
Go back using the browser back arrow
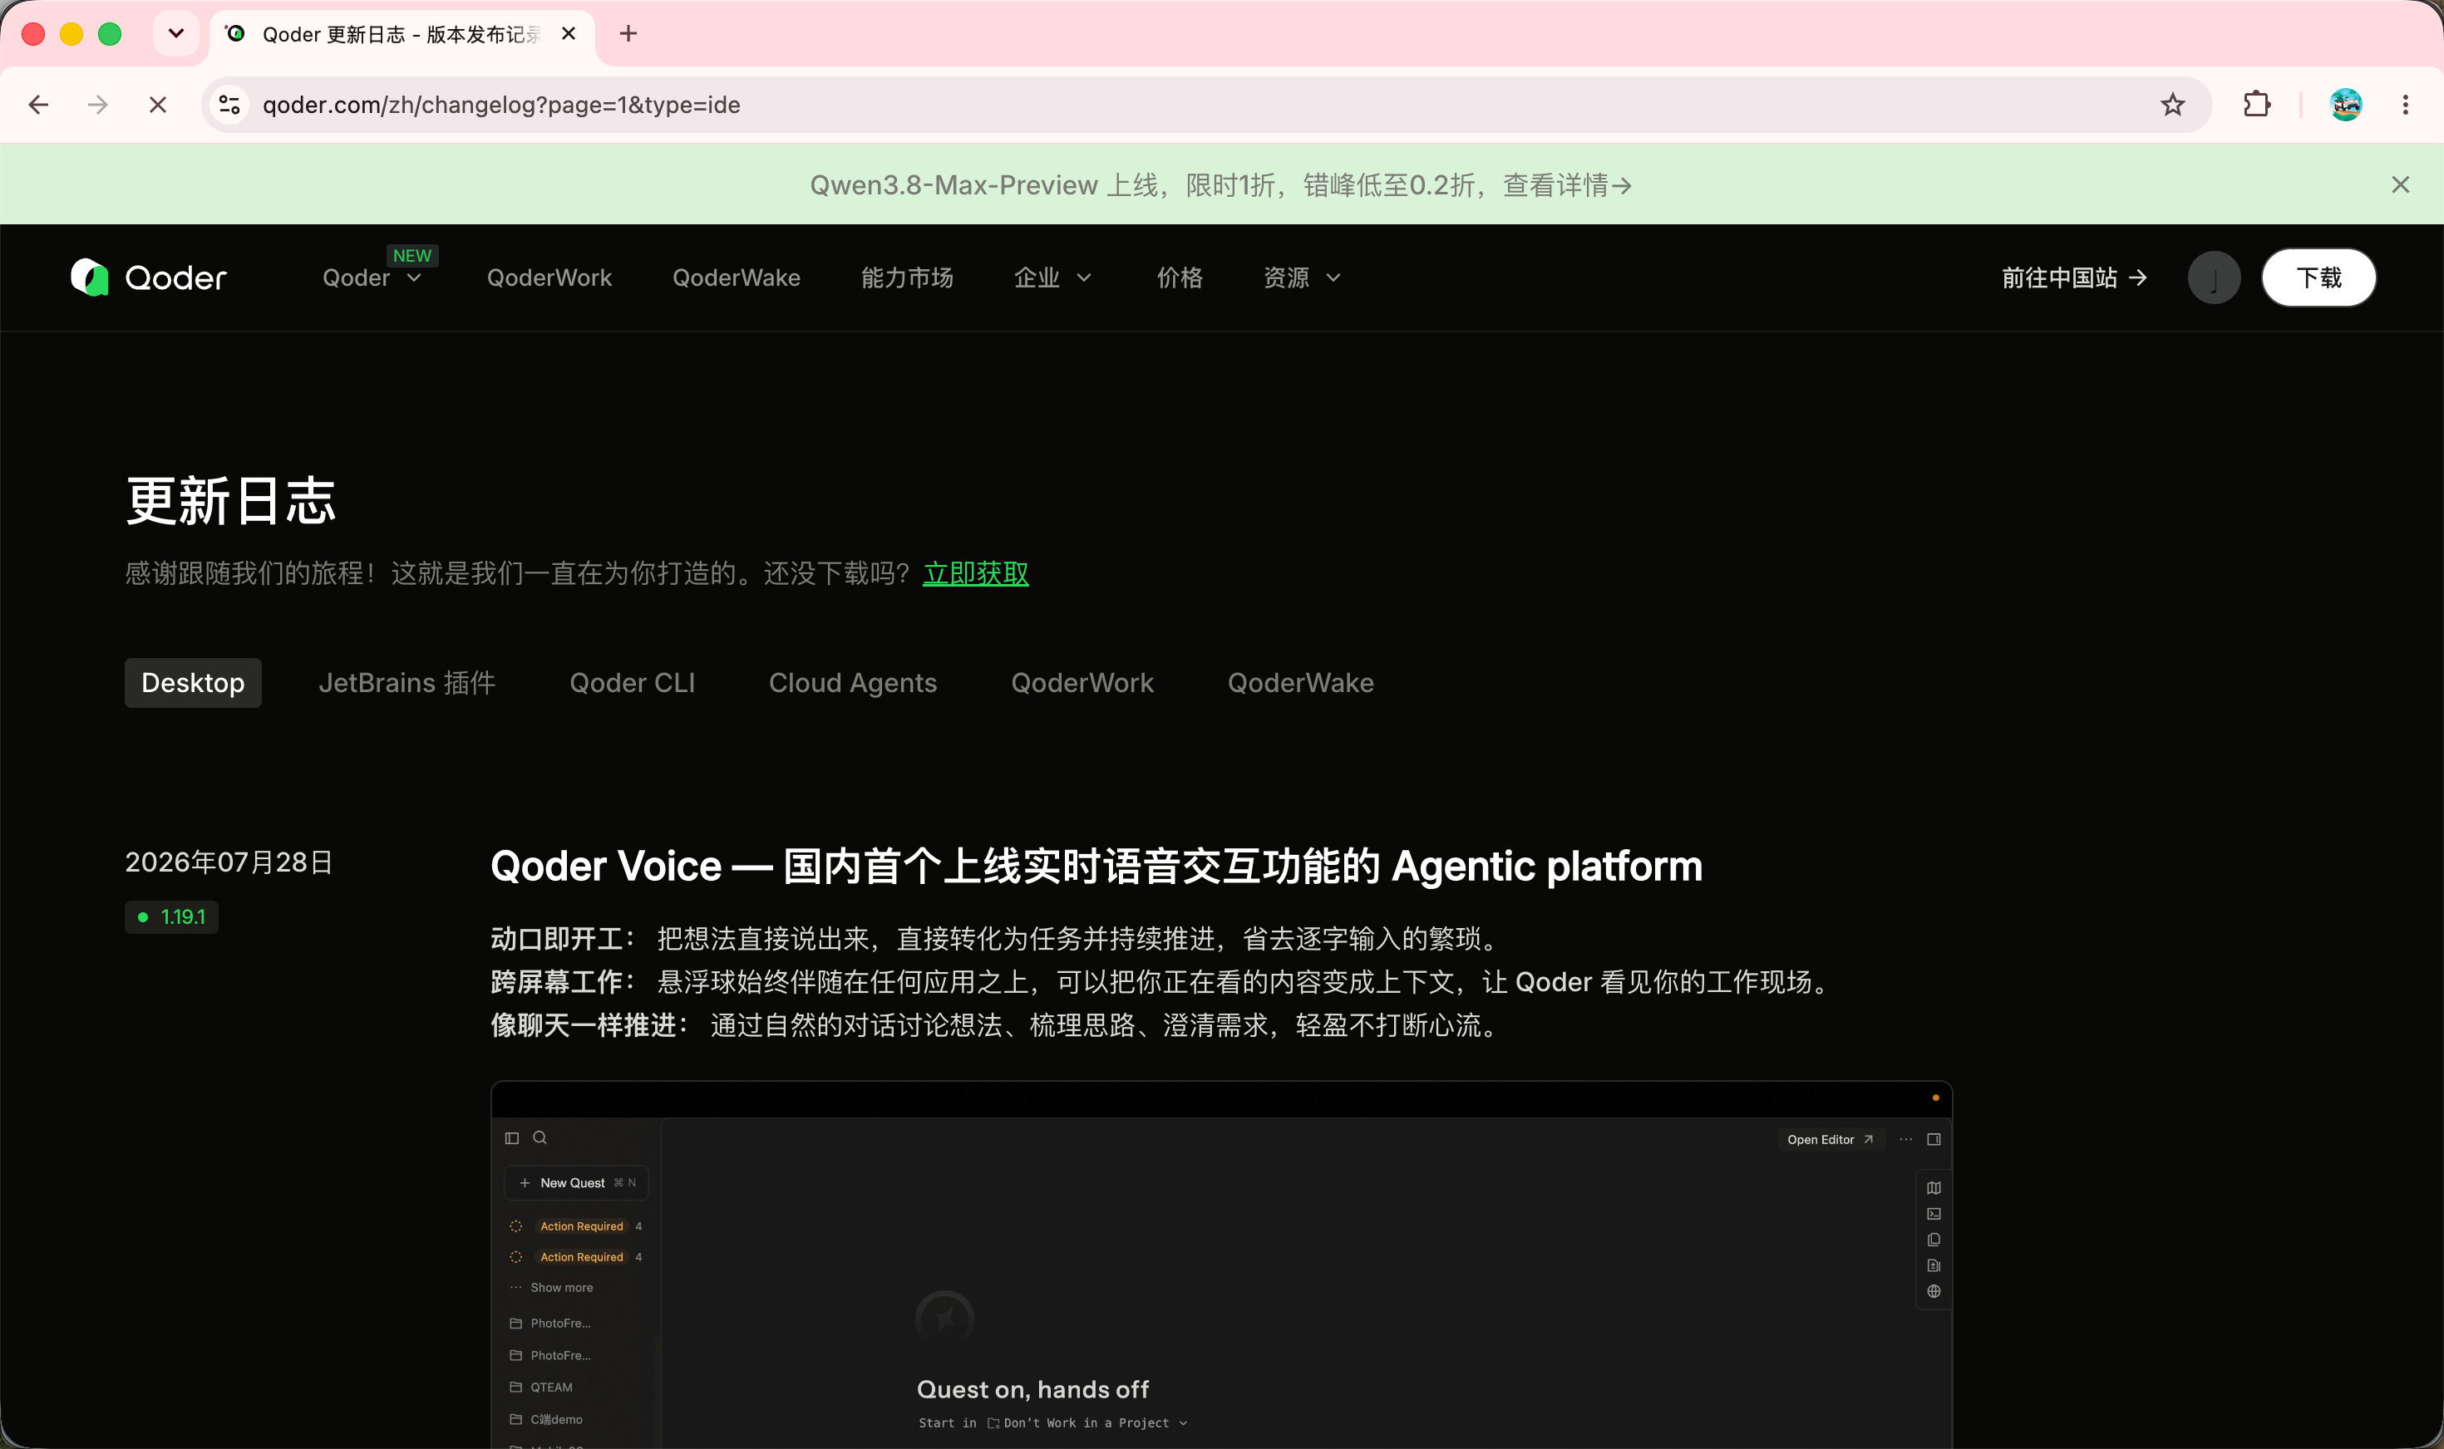point(39,105)
